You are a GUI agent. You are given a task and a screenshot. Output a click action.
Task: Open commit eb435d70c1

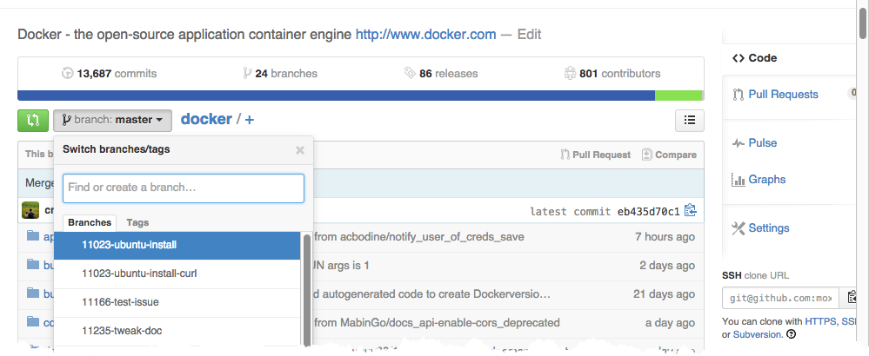coord(648,212)
